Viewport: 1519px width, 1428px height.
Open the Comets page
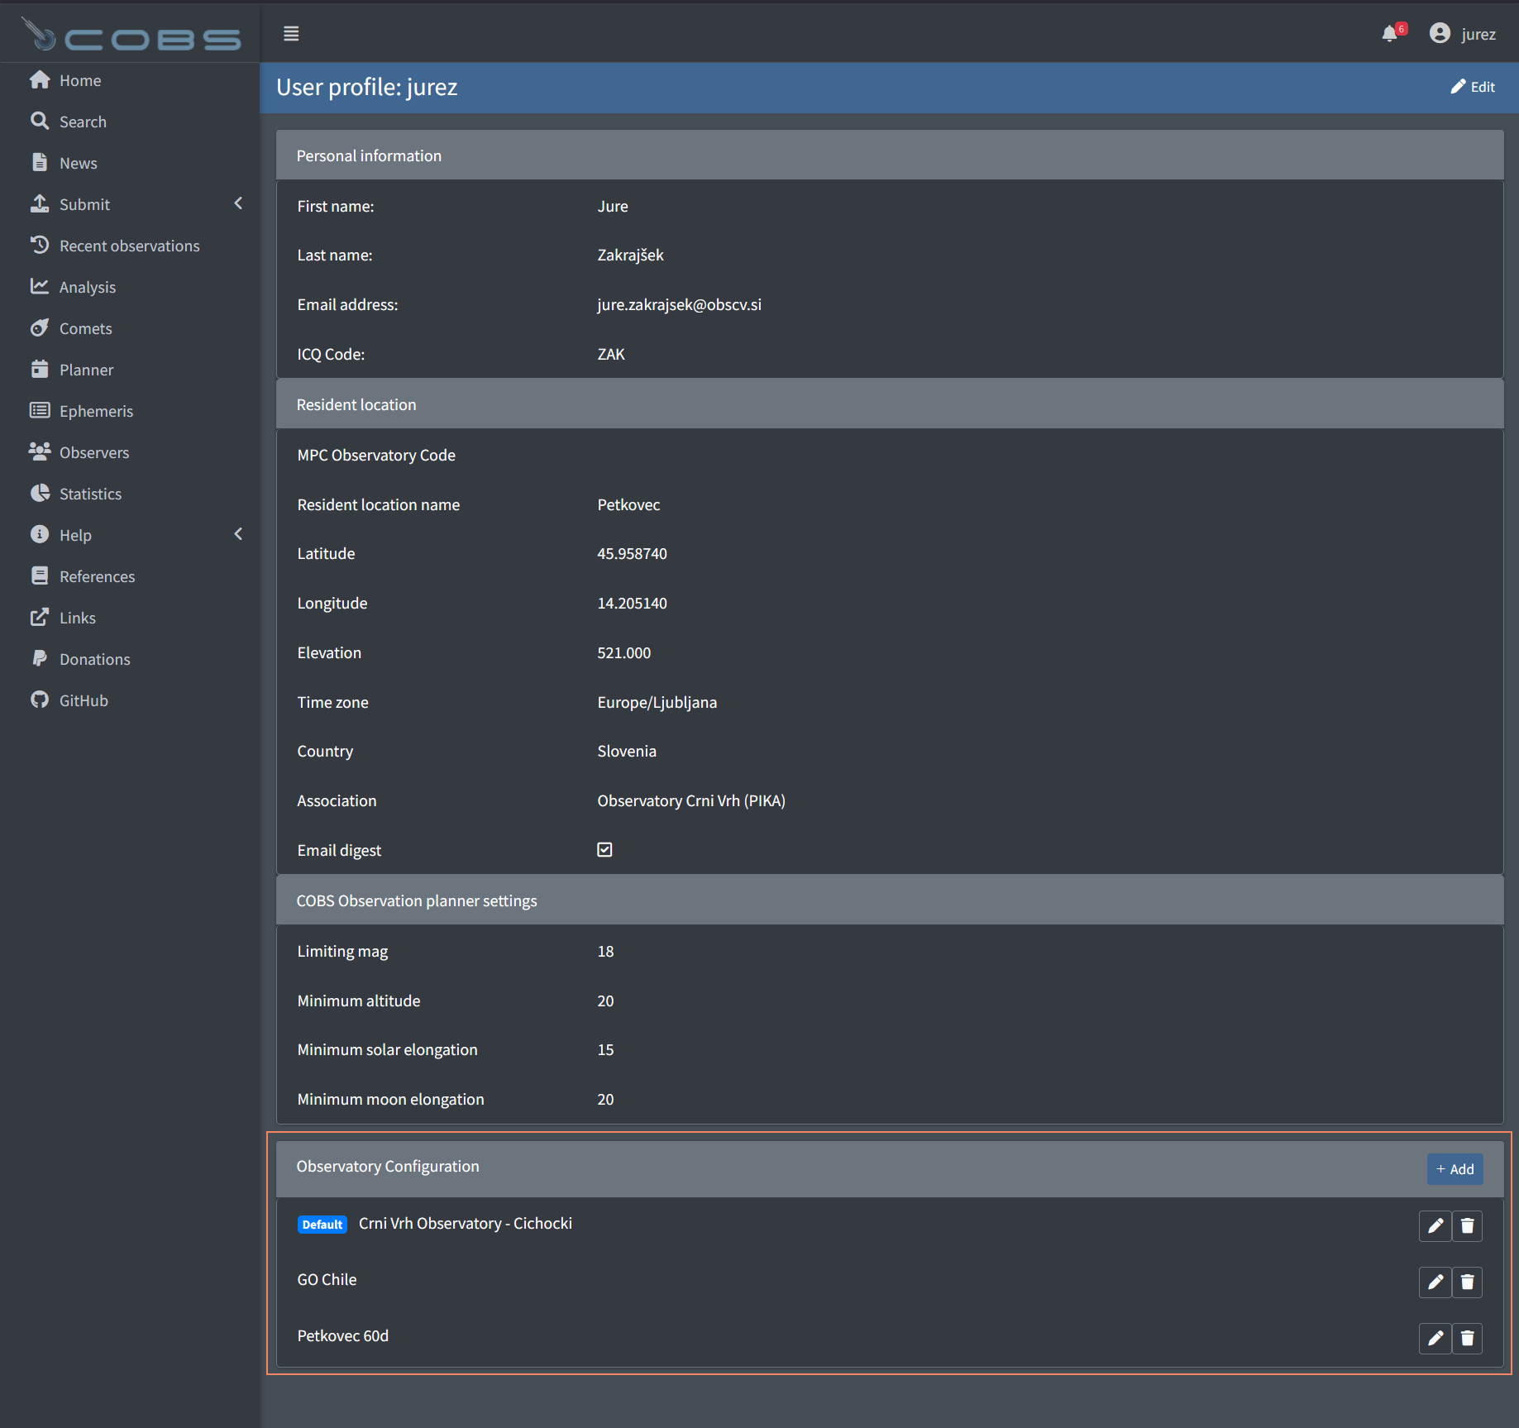85,328
